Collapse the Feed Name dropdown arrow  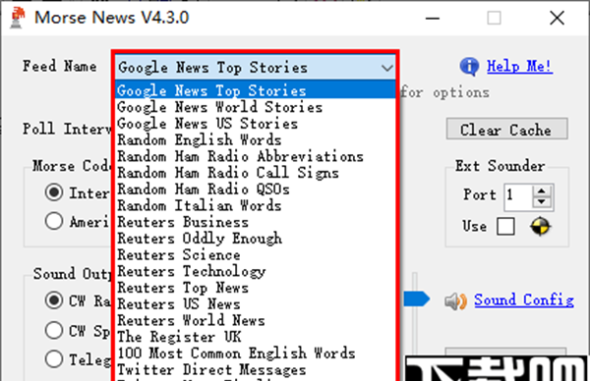point(386,68)
